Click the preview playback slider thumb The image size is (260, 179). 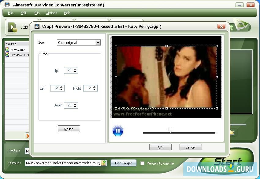[x=170, y=129]
